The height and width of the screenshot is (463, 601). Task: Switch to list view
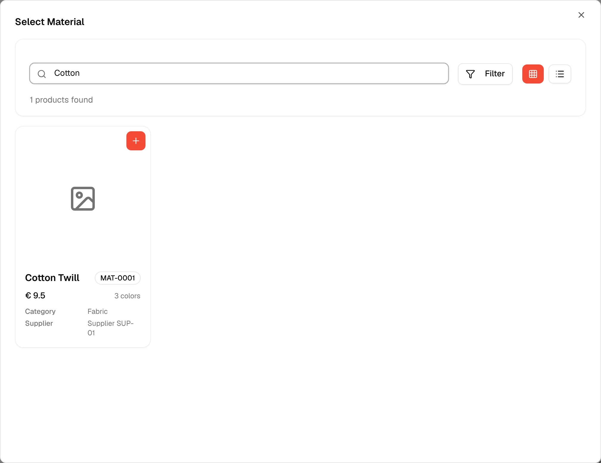pos(560,74)
